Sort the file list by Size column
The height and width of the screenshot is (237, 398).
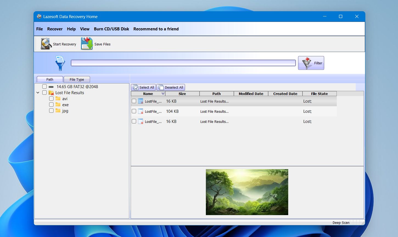(182, 94)
